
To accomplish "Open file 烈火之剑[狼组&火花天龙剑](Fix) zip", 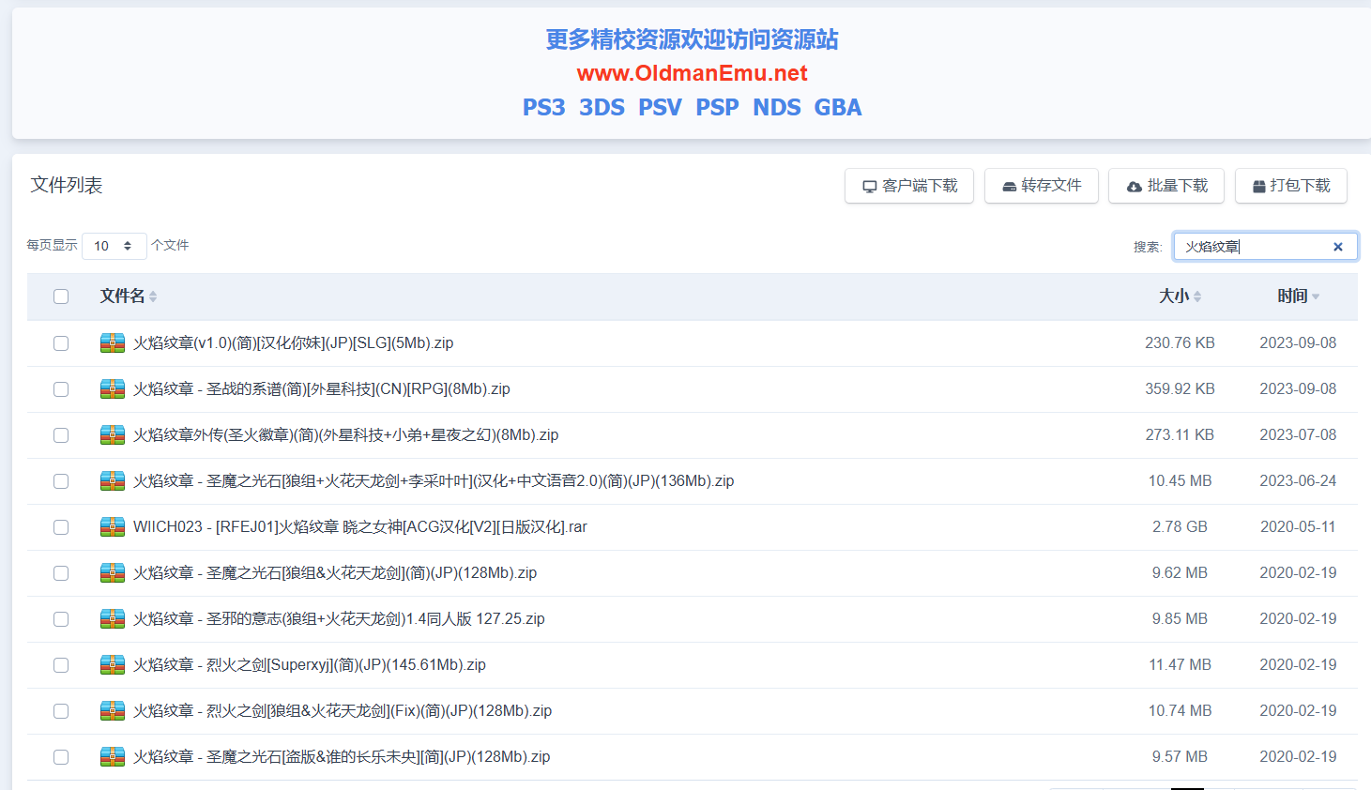I will tap(343, 711).
